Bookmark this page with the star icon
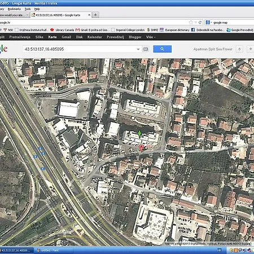Screen dimensions: 254x254 [191, 23]
